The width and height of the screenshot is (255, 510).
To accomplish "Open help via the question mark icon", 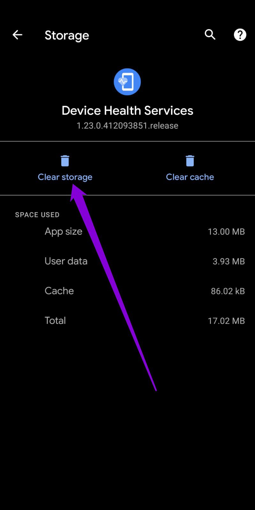I will [x=240, y=35].
